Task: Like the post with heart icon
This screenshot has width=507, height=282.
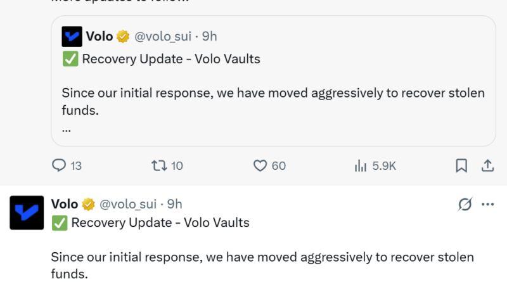Action: [260, 165]
